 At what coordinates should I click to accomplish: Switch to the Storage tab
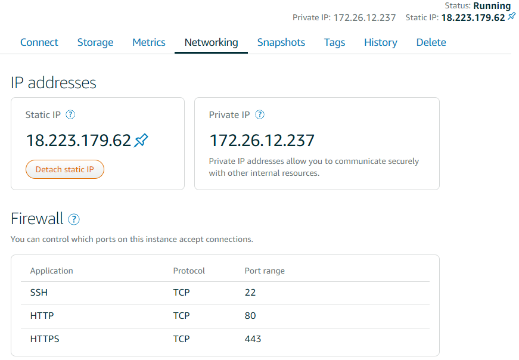pos(95,42)
